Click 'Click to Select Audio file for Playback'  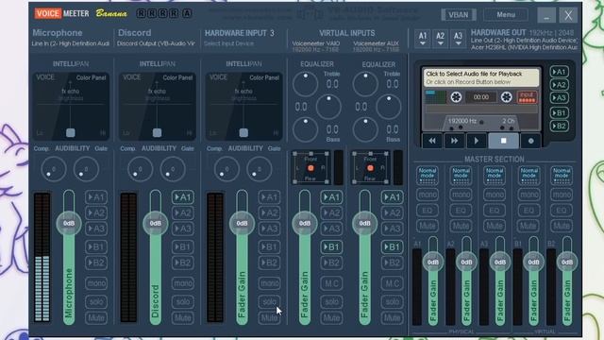click(x=474, y=74)
